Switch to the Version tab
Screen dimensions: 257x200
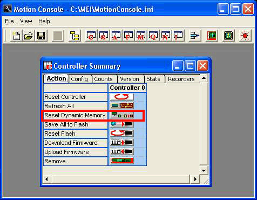coord(130,79)
